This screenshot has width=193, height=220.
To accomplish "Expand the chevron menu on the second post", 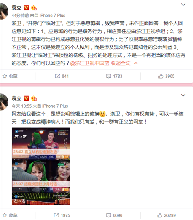I will 183,95.
